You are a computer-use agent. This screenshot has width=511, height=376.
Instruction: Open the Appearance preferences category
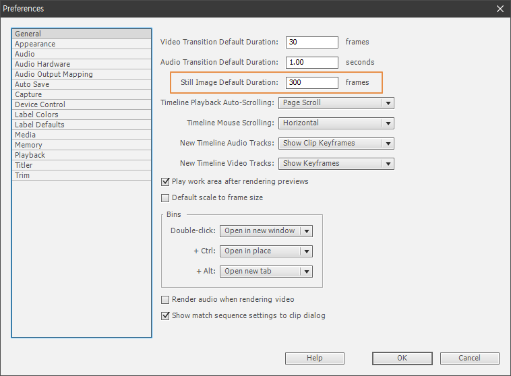[82, 44]
